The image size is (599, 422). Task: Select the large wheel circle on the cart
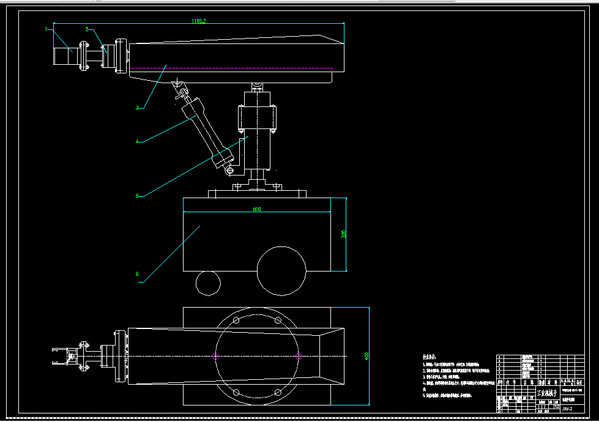point(281,271)
